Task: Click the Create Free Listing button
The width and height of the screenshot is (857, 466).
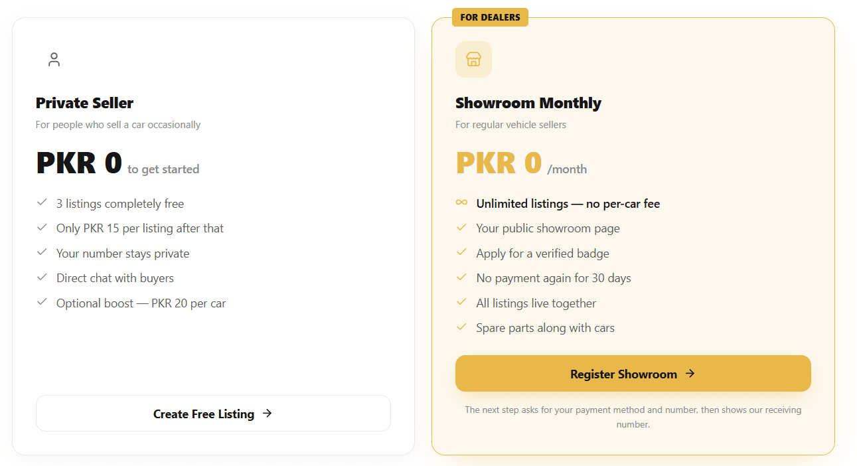Action: [213, 413]
